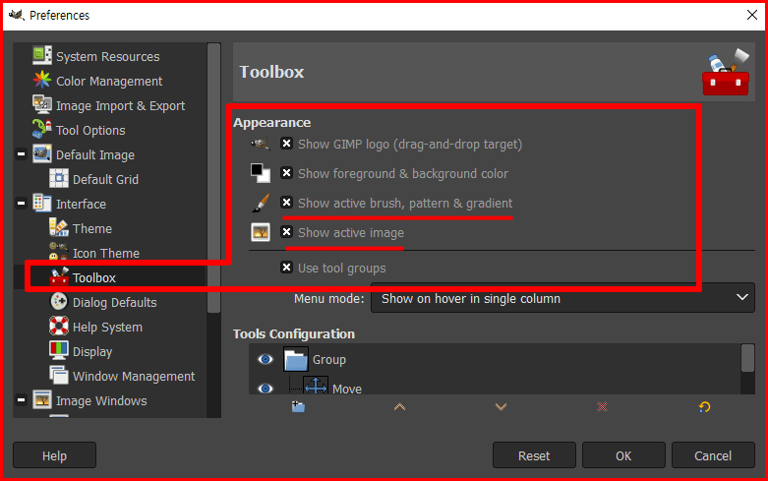Click the foreground/background color squares icon

[260, 173]
